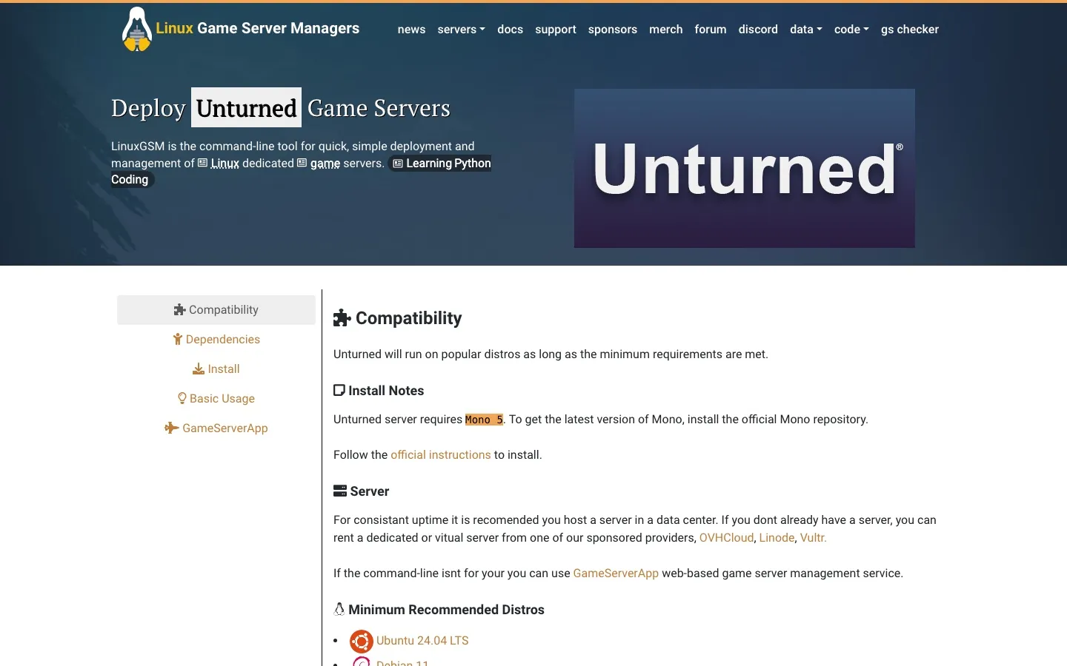Click the highlighted Mono 5 code text

click(484, 420)
